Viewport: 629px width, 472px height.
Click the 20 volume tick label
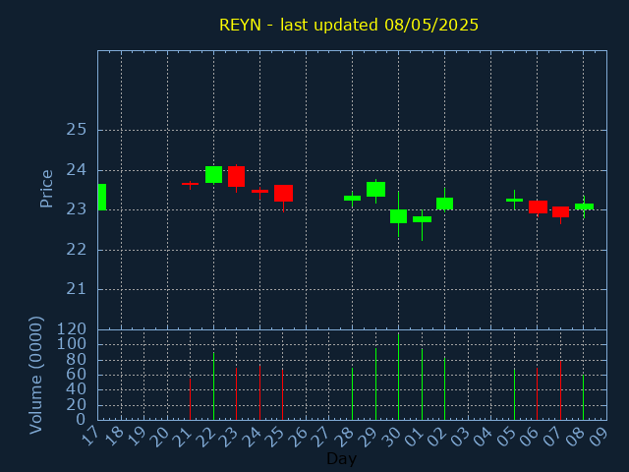coord(77,404)
